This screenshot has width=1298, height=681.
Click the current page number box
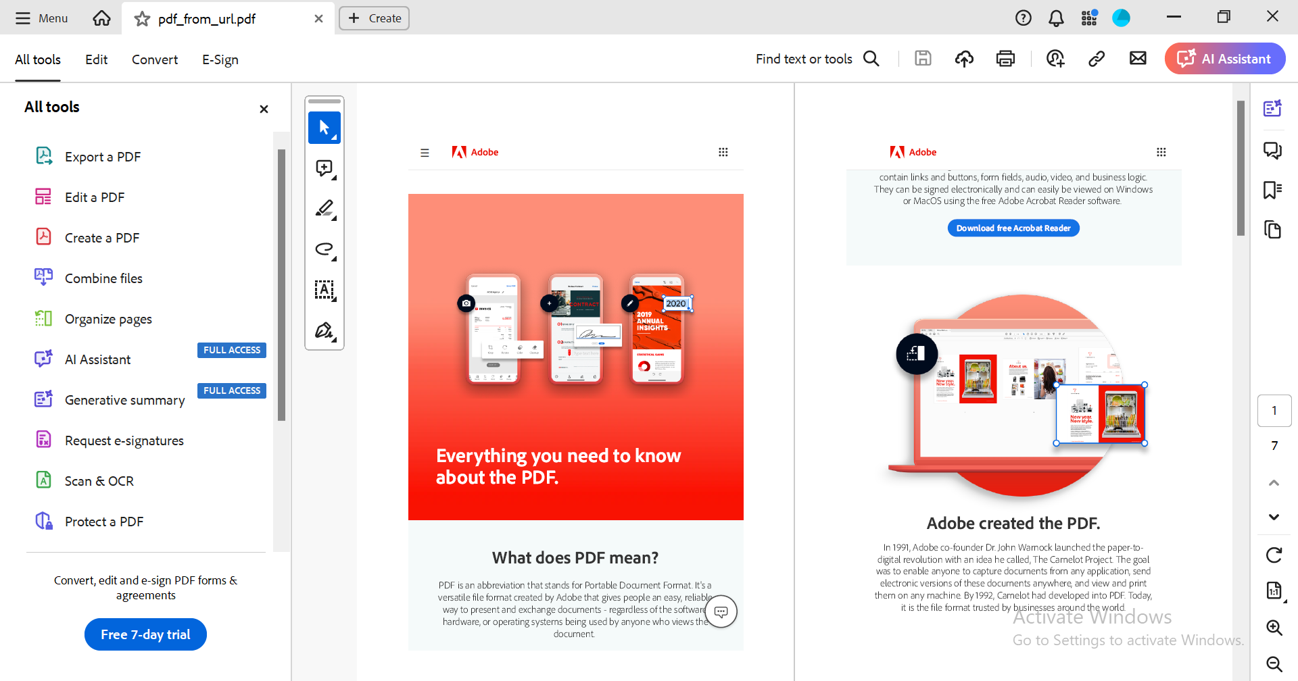coord(1274,411)
